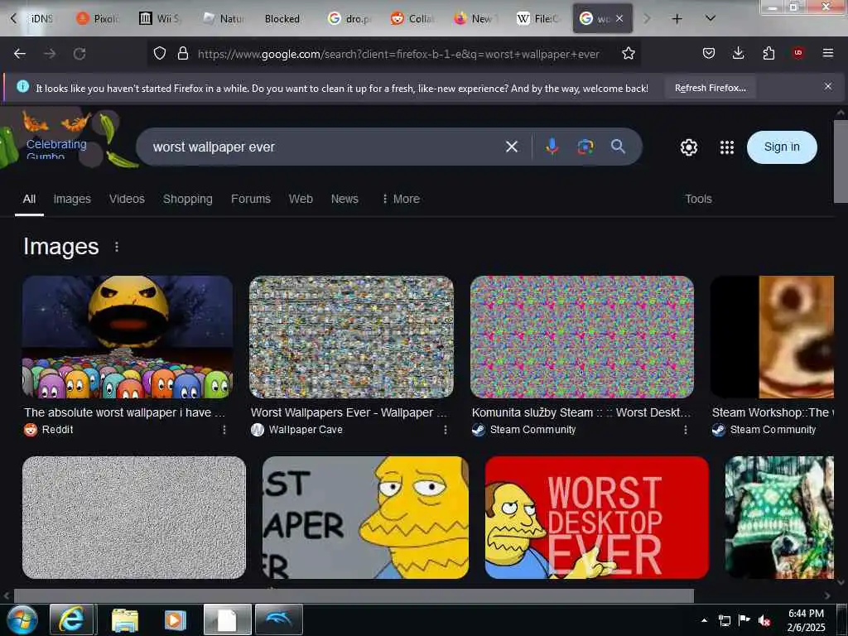Open the red WORST DESKTOP EVER thumbnail
Image resolution: width=848 pixels, height=636 pixels.
point(596,518)
